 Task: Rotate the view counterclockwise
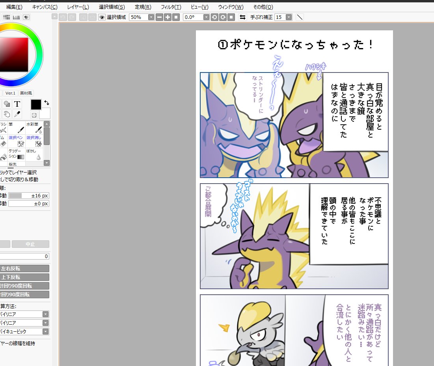click(x=214, y=17)
